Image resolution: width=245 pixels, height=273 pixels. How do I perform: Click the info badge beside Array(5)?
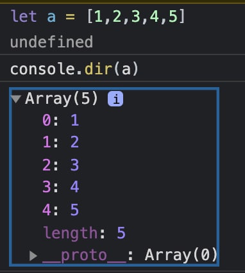(115, 99)
